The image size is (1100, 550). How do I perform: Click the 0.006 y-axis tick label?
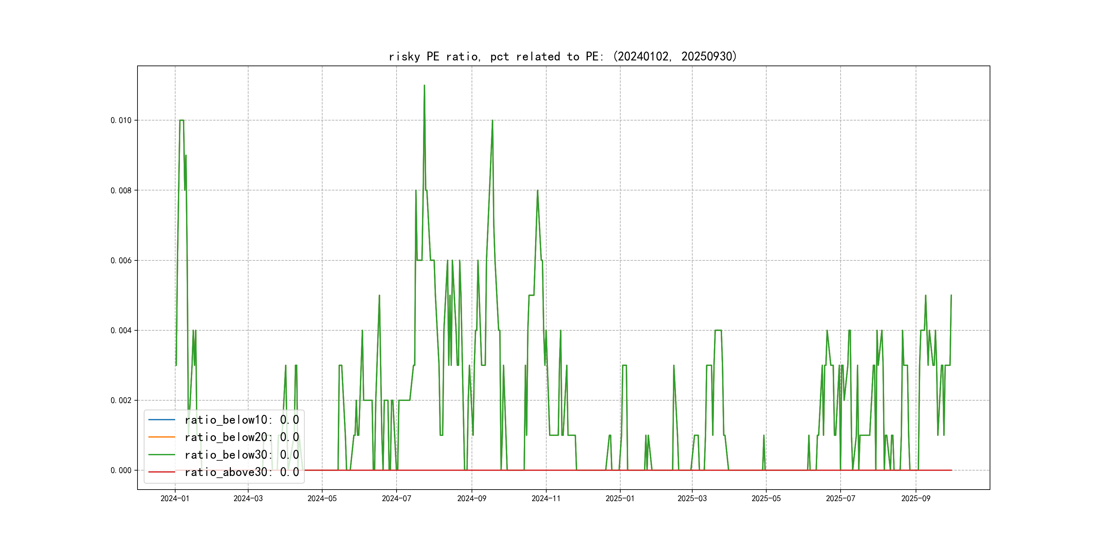(x=121, y=260)
